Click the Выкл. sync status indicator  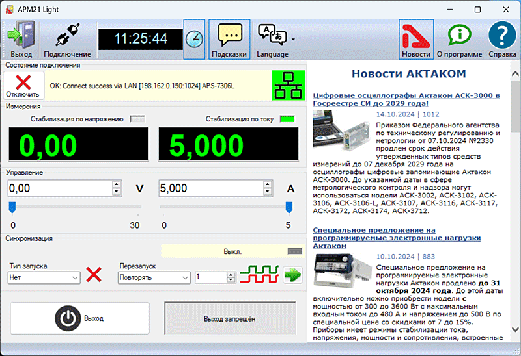[295, 251]
